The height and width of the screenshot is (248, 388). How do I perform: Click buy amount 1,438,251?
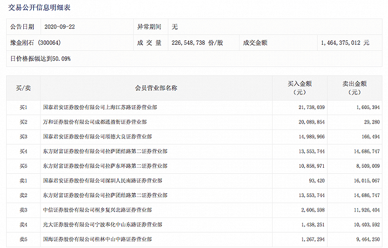[x=313, y=225]
